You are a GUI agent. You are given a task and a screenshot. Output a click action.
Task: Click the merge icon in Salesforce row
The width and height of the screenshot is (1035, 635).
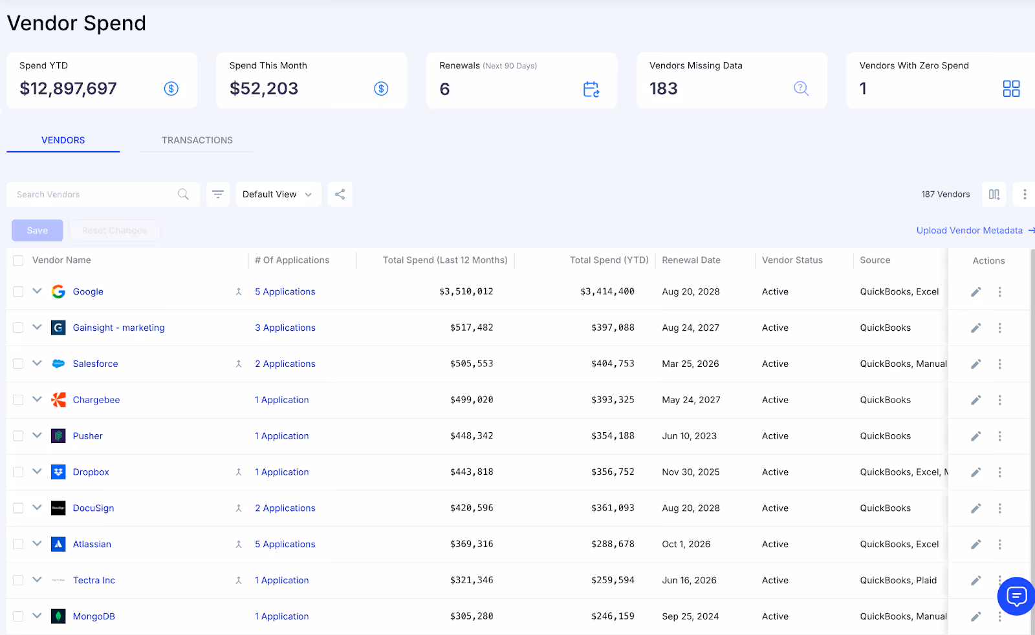(239, 364)
